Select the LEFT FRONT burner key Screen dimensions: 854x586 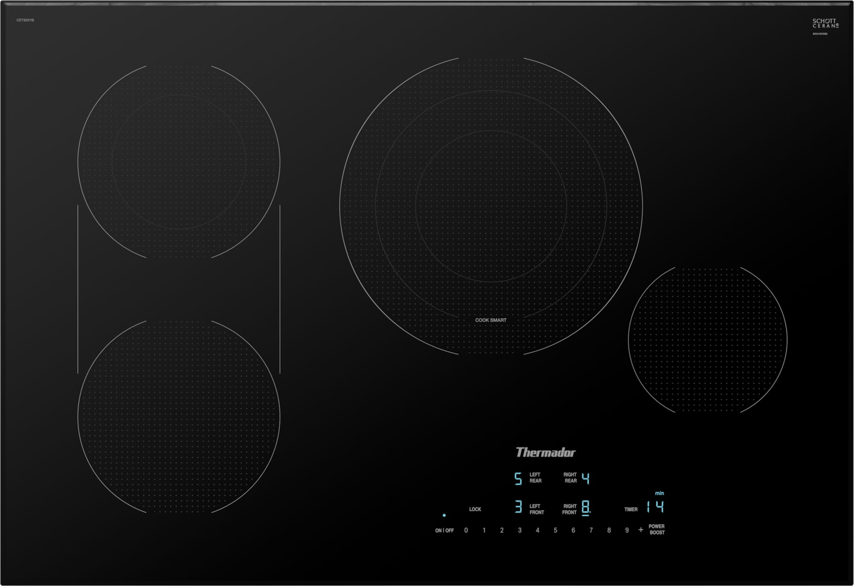[x=536, y=509]
